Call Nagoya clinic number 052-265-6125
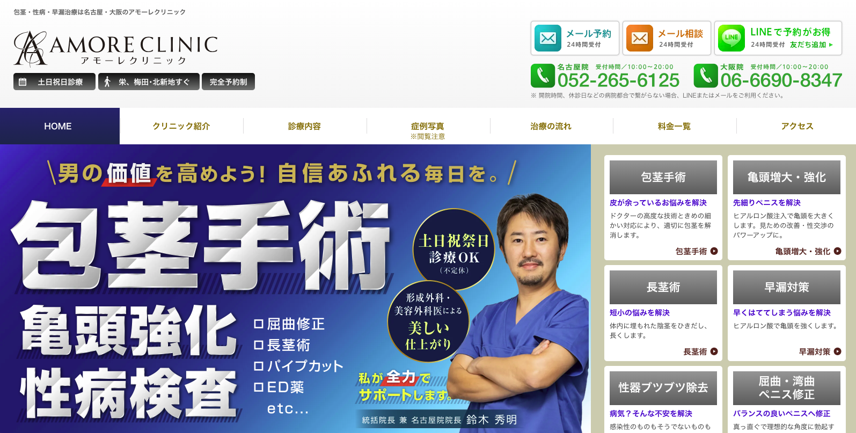This screenshot has height=433, width=856. (618, 80)
